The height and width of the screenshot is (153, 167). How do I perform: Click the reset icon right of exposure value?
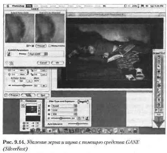pyautogui.click(x=79, y=119)
